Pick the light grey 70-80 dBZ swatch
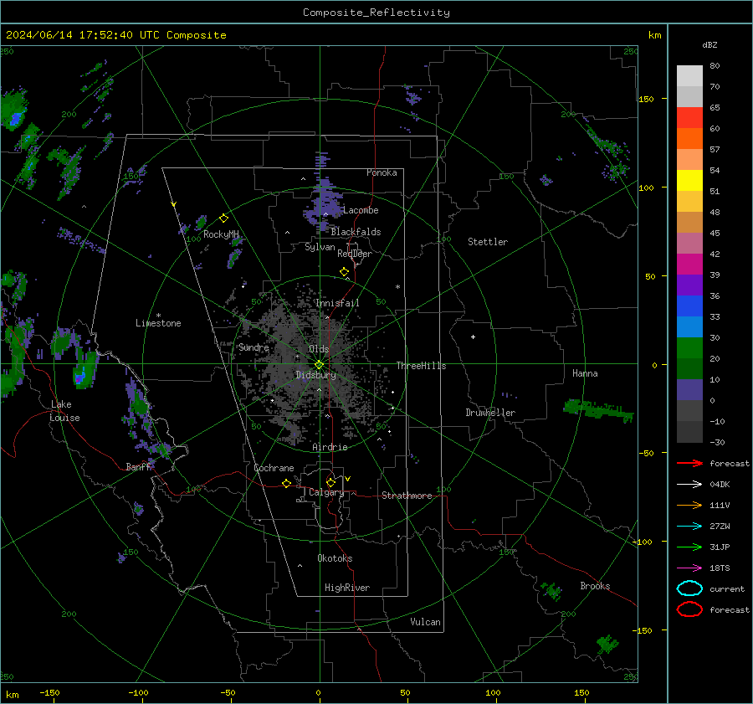This screenshot has width=753, height=704. click(689, 76)
